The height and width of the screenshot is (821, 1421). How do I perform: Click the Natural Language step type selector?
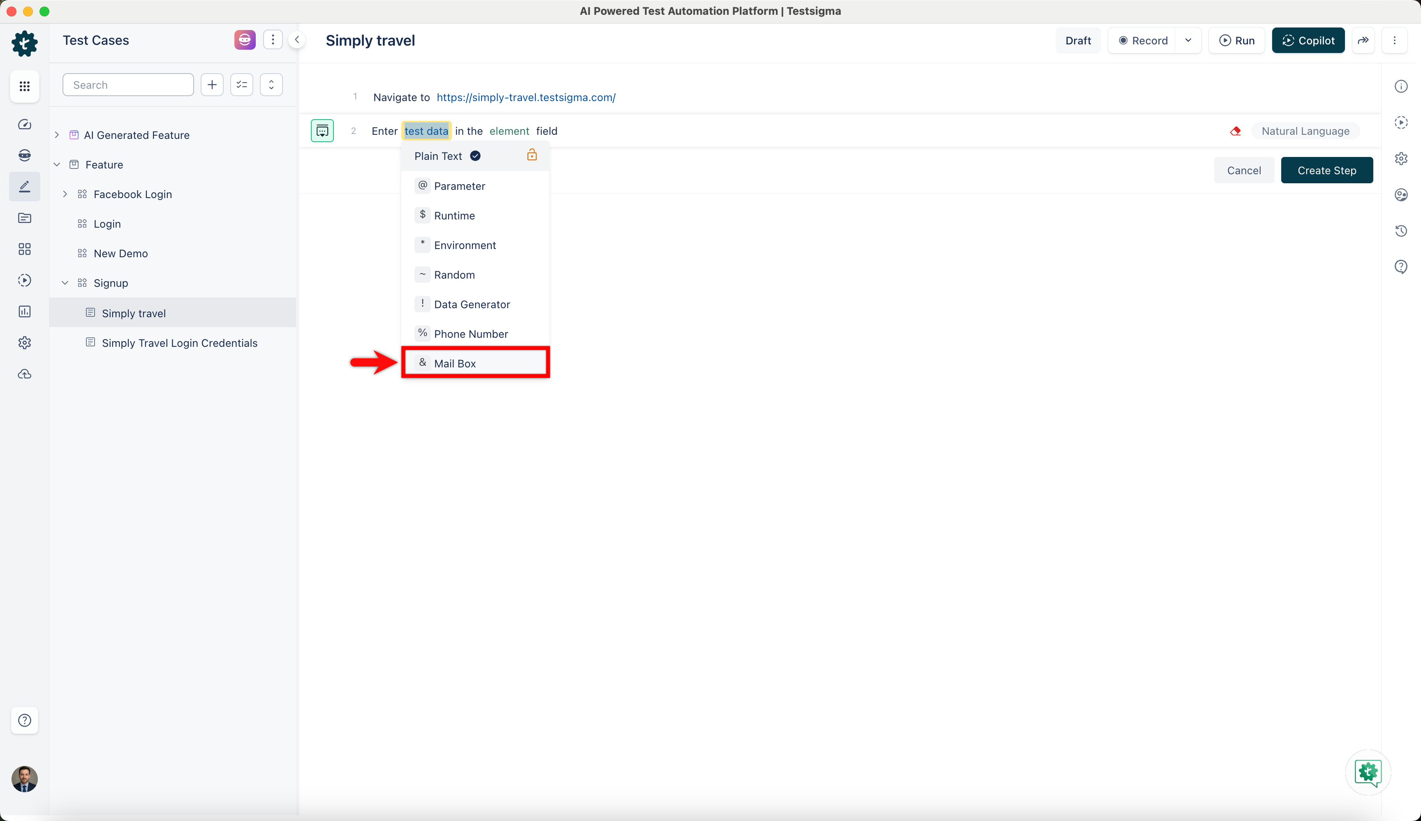point(1305,131)
